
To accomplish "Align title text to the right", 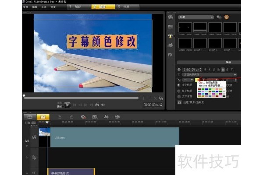I will pyautogui.click(x=227, y=70).
